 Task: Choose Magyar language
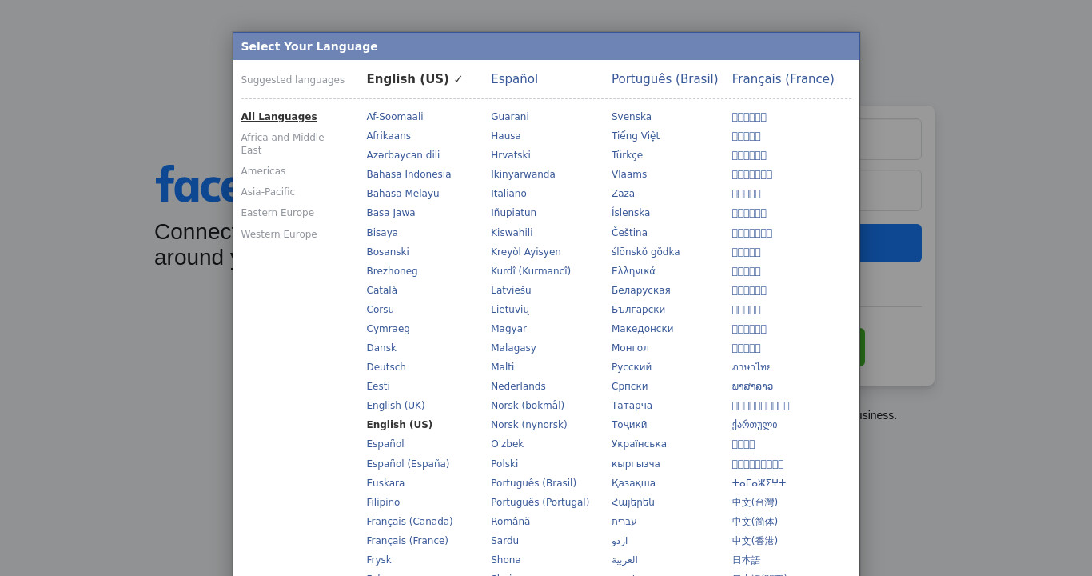(508, 329)
